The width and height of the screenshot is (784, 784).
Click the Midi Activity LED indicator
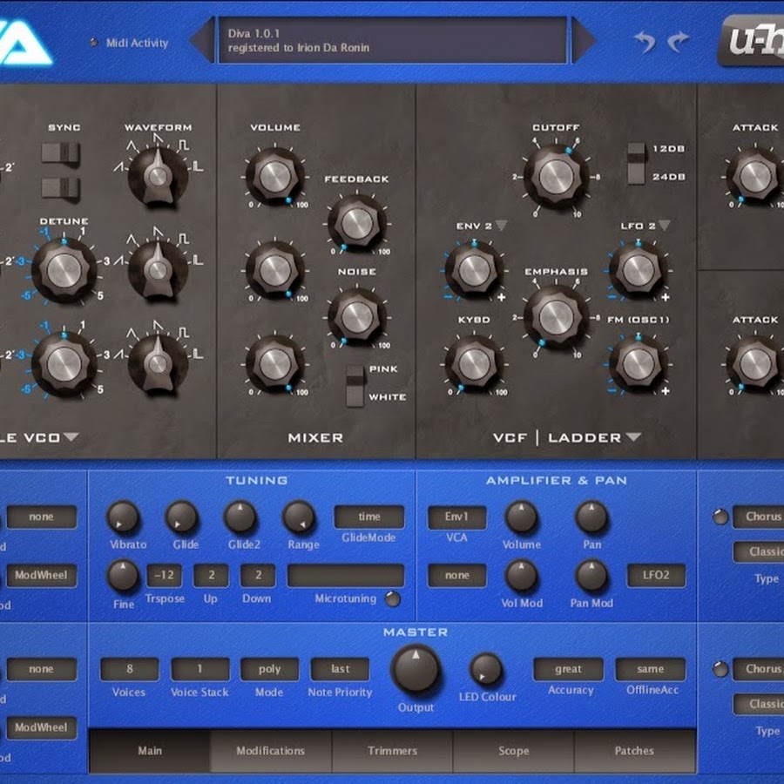click(x=93, y=43)
